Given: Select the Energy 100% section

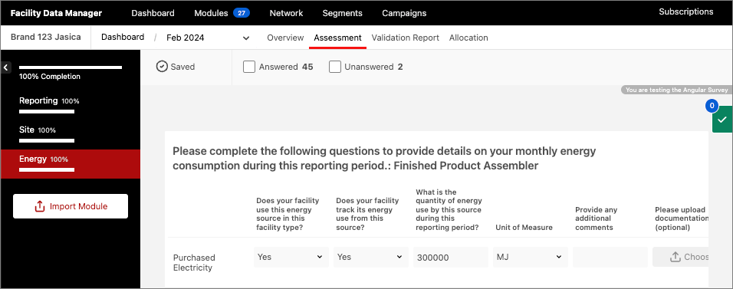Looking at the screenshot, I should tap(70, 164).
